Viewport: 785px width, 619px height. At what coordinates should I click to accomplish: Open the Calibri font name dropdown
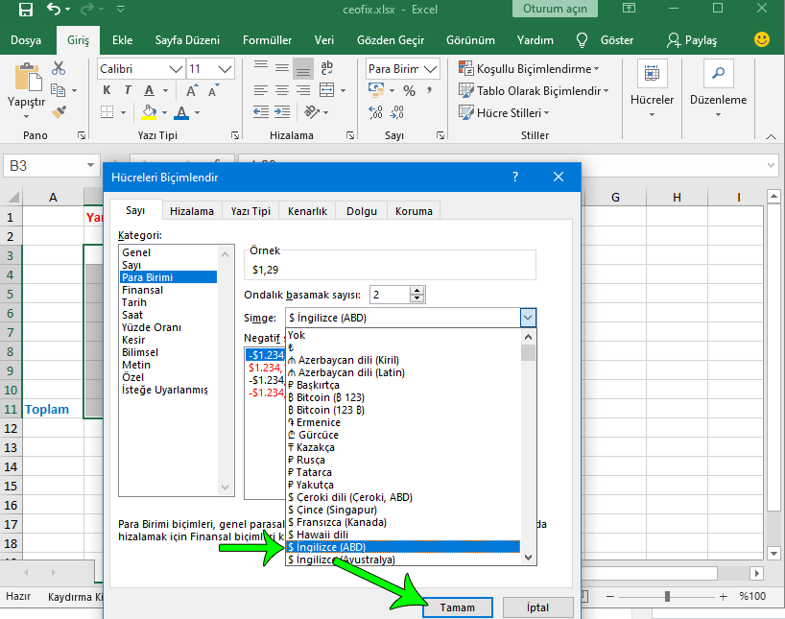pyautogui.click(x=176, y=69)
